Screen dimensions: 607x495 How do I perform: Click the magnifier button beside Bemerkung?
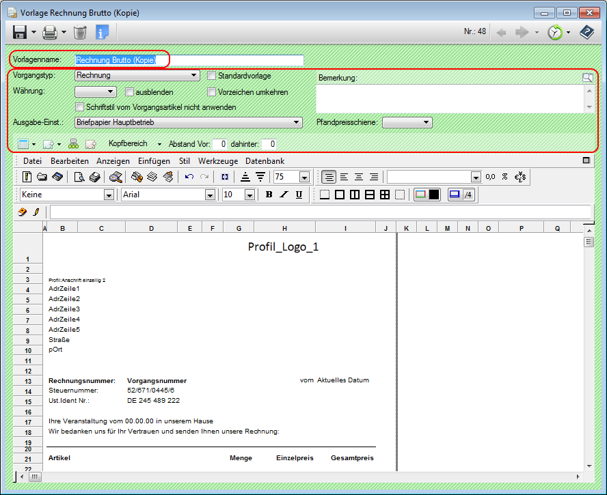[587, 78]
